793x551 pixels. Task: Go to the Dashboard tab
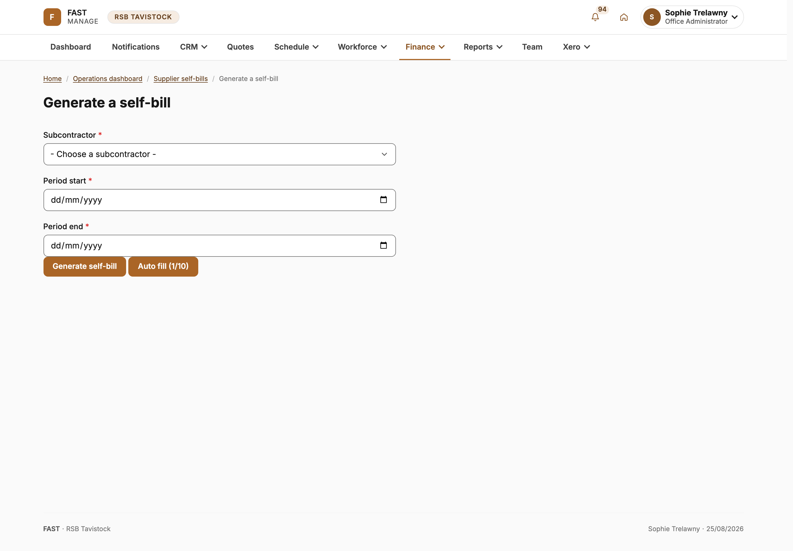pos(71,47)
